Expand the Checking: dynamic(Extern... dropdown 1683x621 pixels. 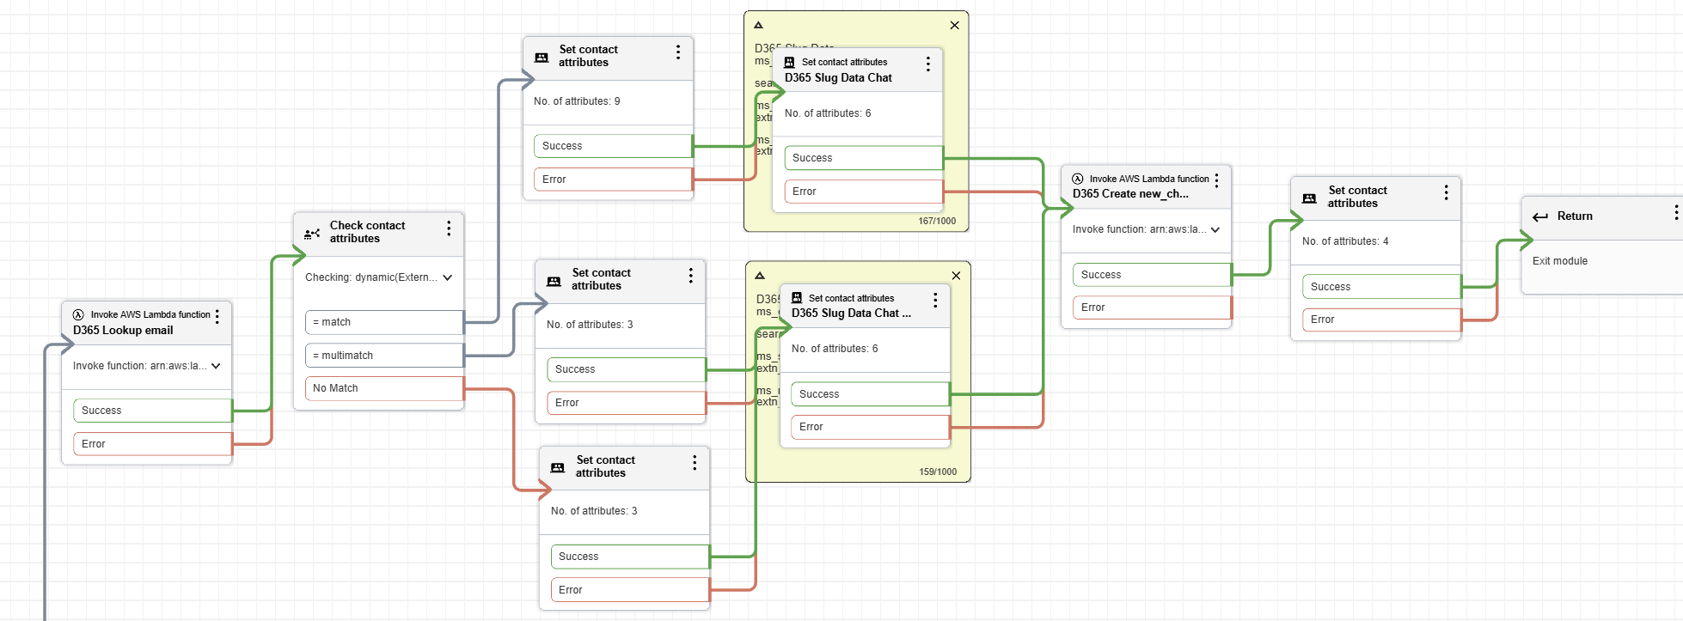448,277
